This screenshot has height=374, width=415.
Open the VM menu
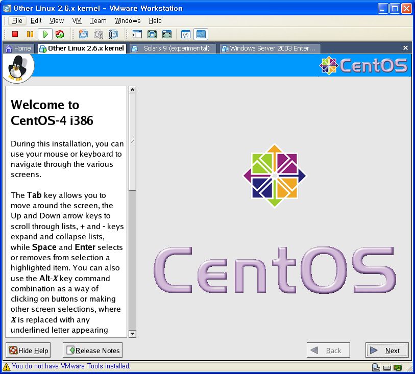click(x=77, y=21)
